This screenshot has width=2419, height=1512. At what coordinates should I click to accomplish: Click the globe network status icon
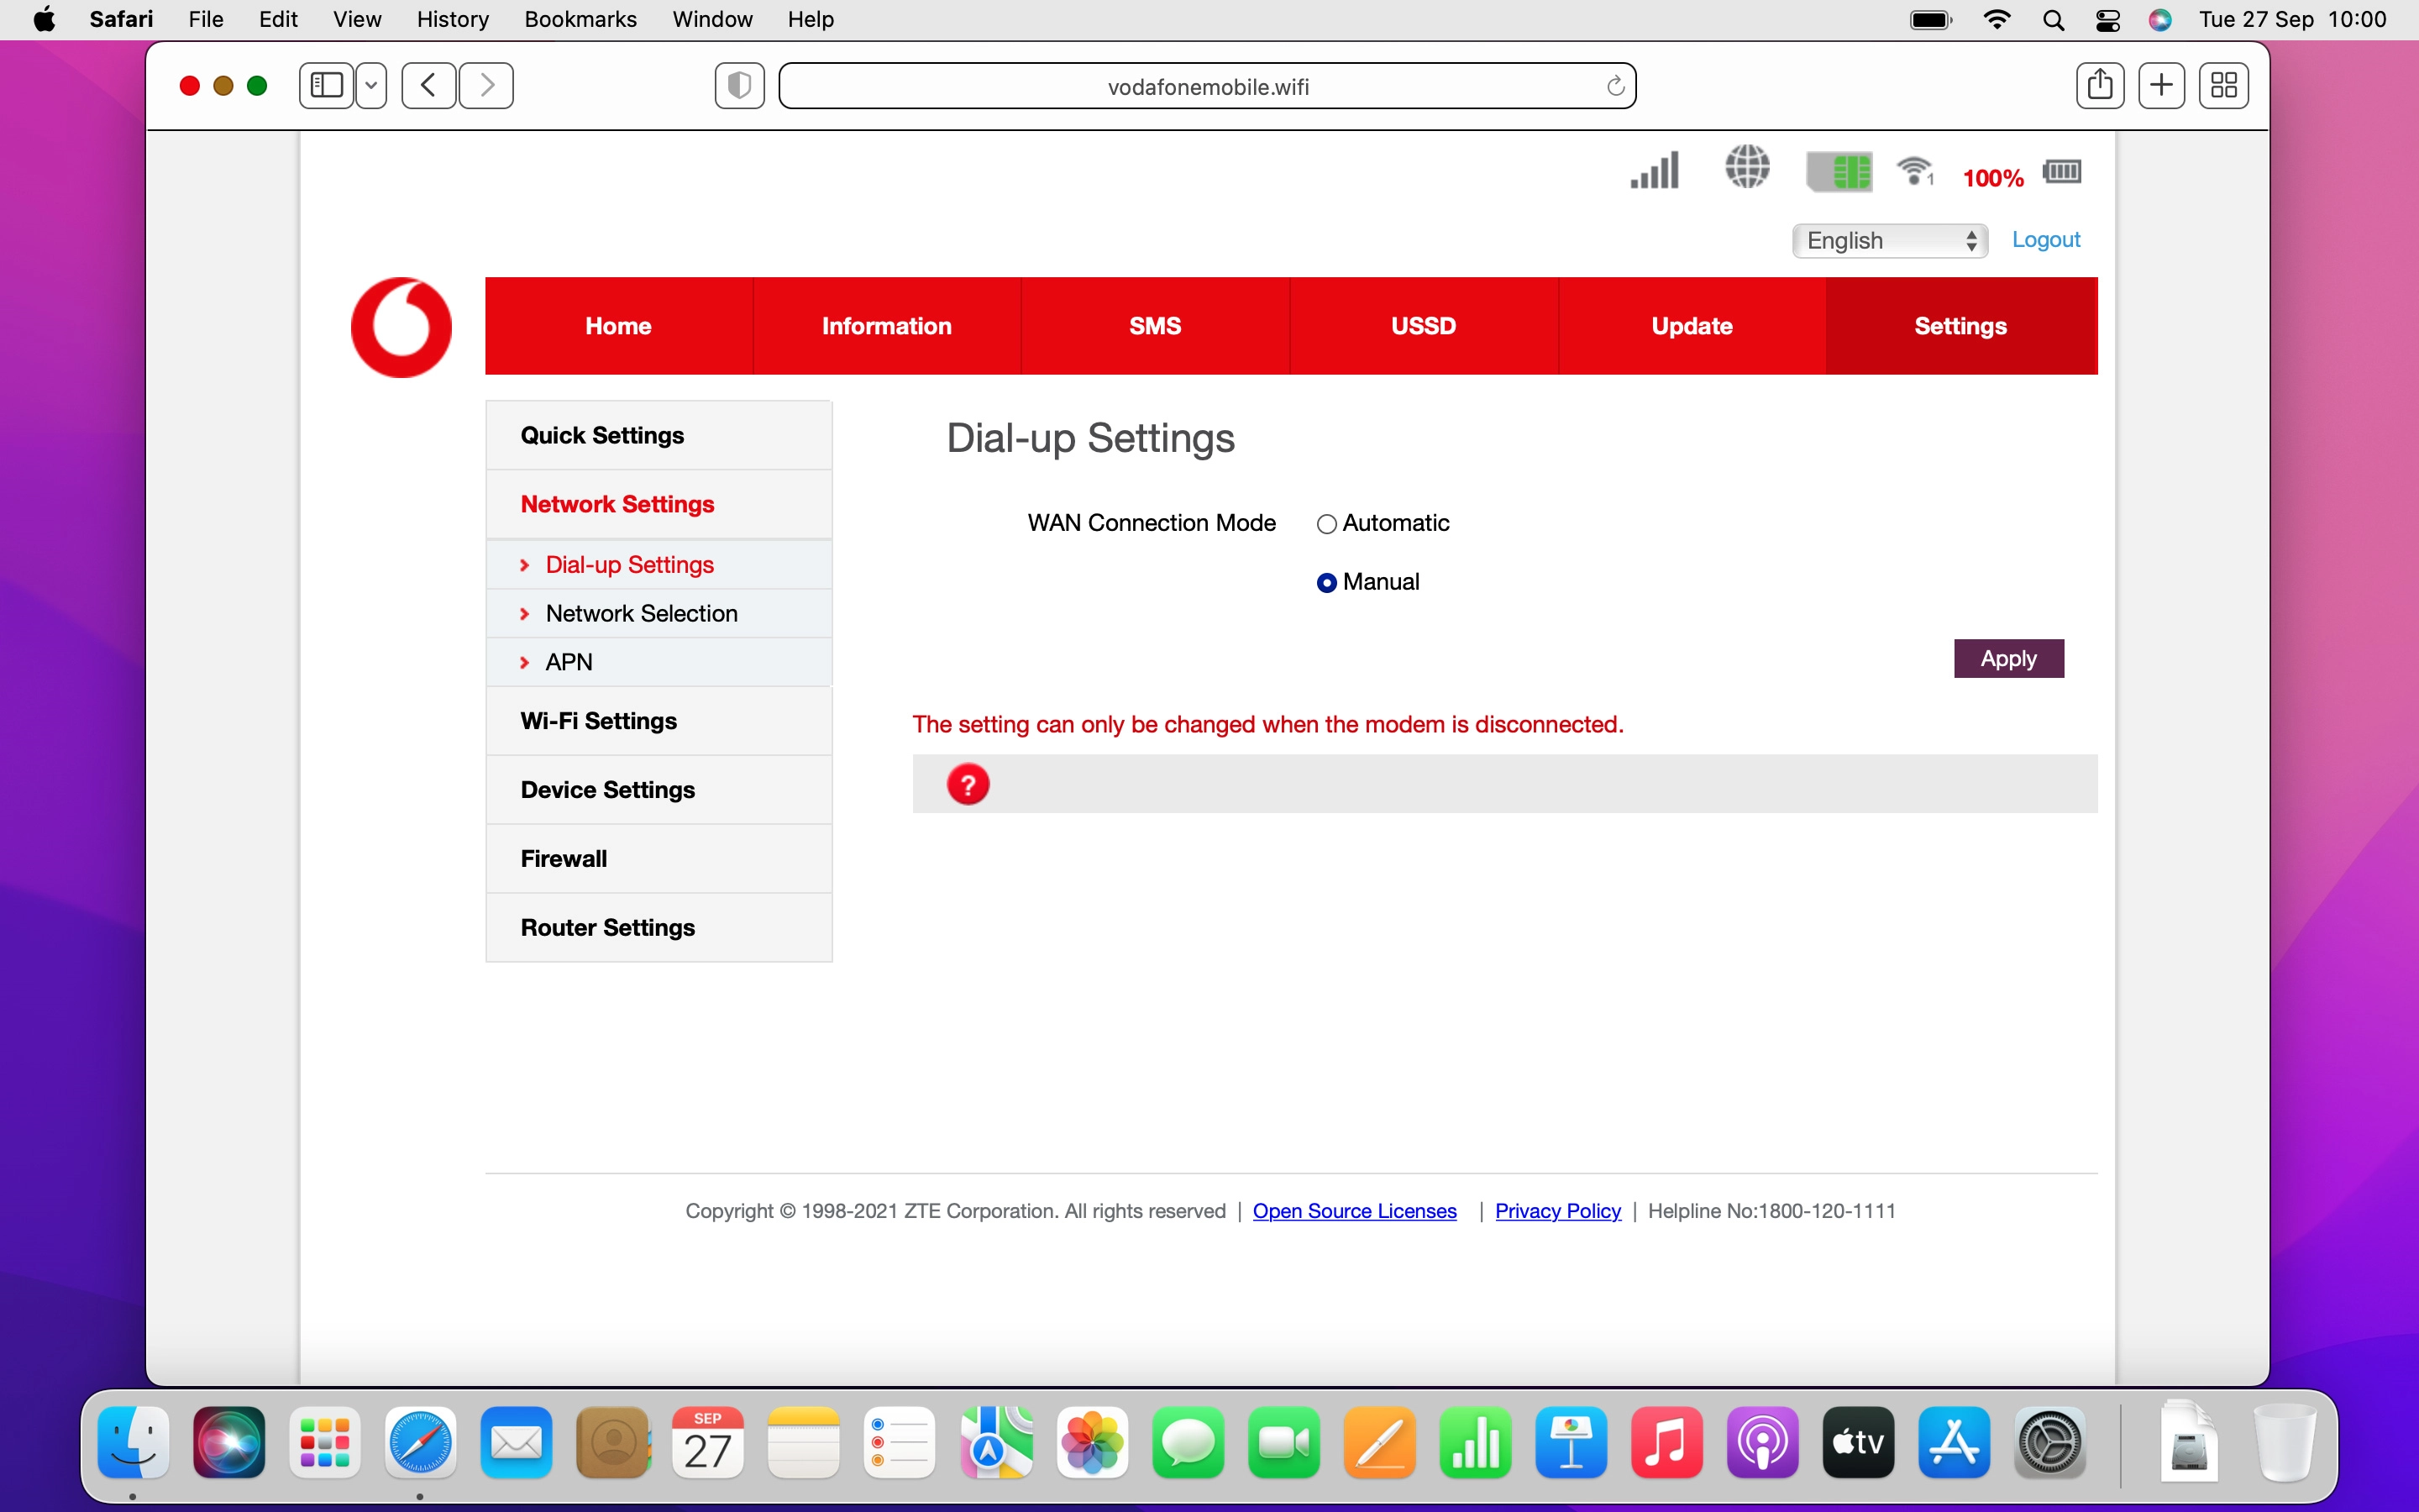1746,168
